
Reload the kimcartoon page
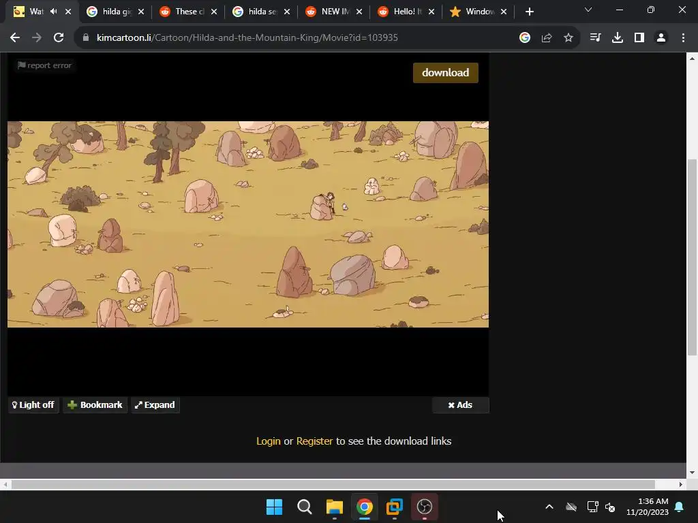point(59,38)
